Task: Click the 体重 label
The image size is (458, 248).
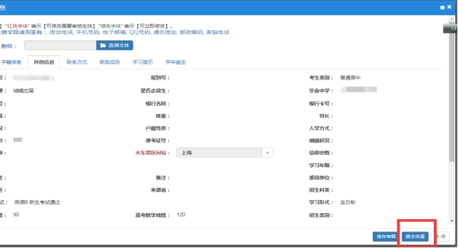Action: tap(163, 116)
